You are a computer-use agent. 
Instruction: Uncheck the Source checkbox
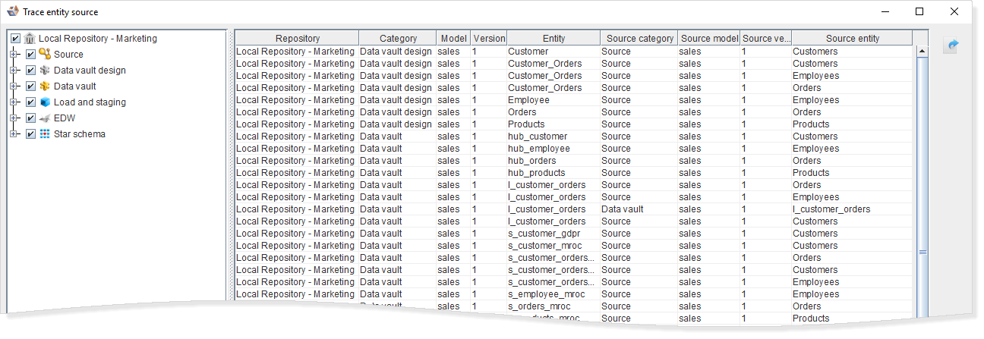click(x=30, y=55)
